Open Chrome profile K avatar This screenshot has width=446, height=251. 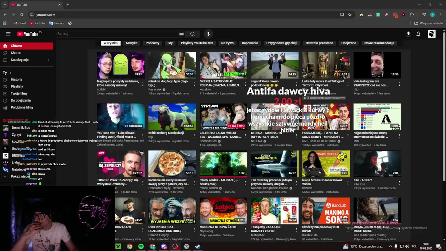[x=432, y=15]
